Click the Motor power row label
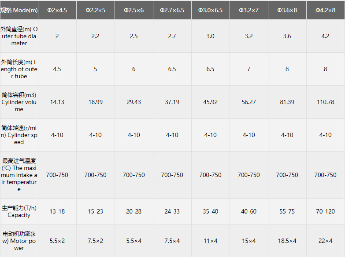345x257 pixels. [x=19, y=241]
